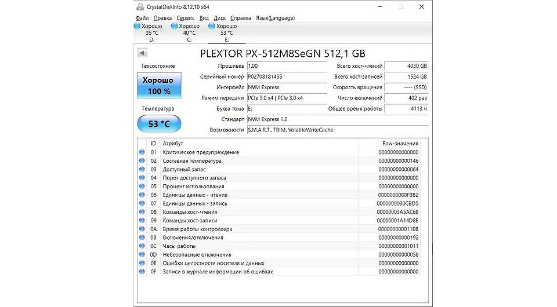Click the blue status dot for attribute 0E
Image resolution: width=557 pixels, height=307 pixels.
(142, 263)
